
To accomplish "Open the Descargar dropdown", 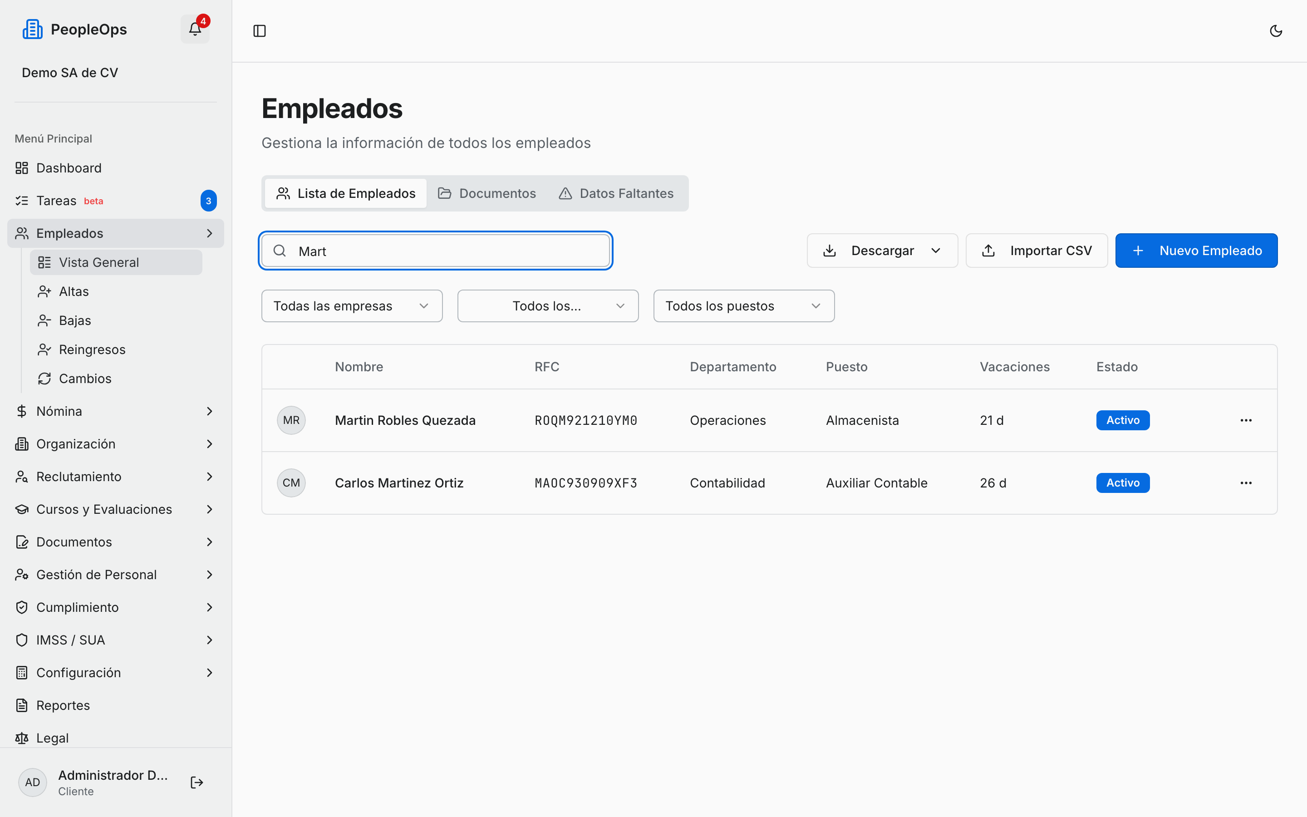I will [x=882, y=251].
